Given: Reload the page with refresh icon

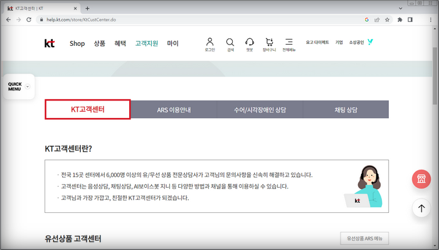Looking at the screenshot, I should point(29,19).
